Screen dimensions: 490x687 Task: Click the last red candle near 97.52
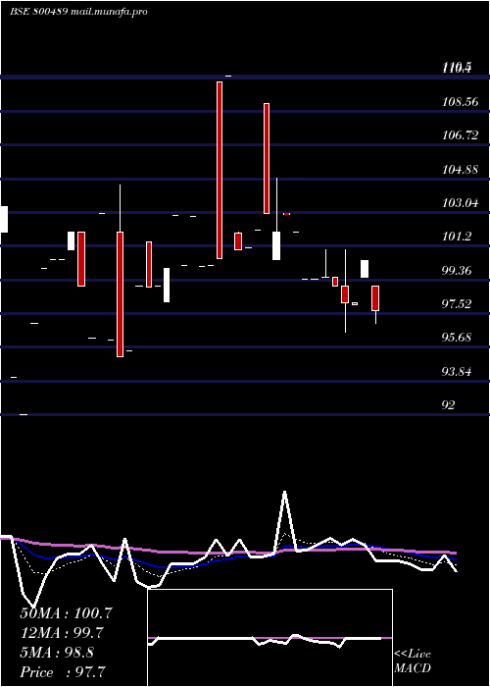375,298
